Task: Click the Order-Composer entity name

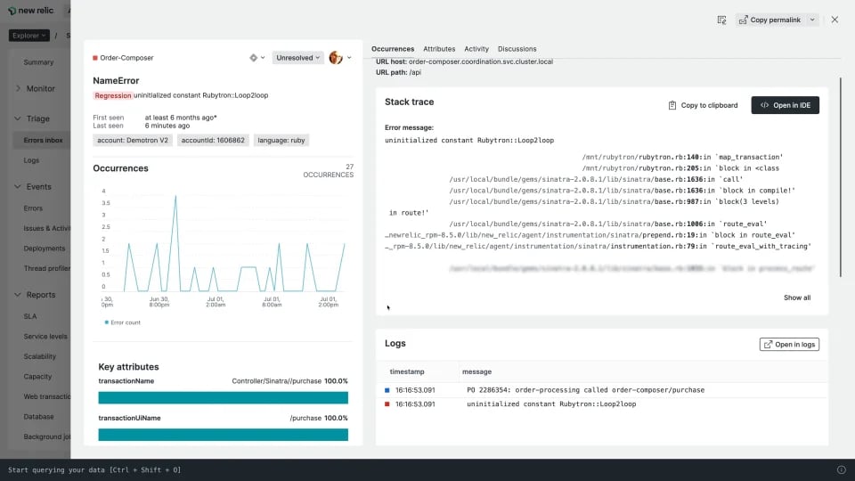Action: (x=126, y=58)
